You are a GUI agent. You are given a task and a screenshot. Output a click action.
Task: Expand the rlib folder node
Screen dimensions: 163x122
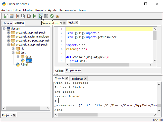[13, 49]
